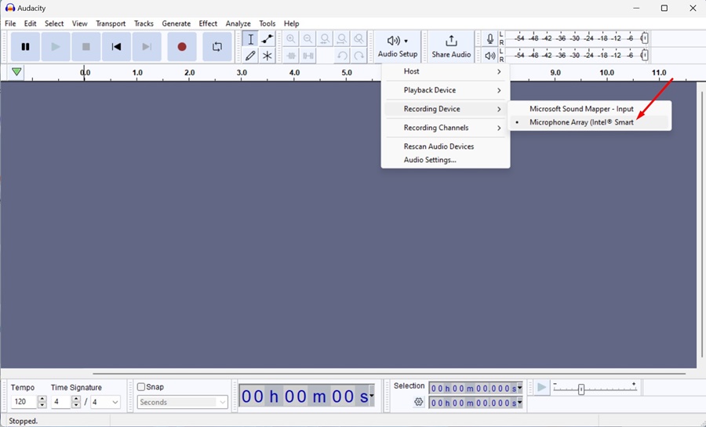Open the View menu

(x=80, y=24)
